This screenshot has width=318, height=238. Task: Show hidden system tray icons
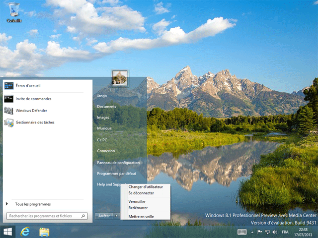(x=252, y=232)
